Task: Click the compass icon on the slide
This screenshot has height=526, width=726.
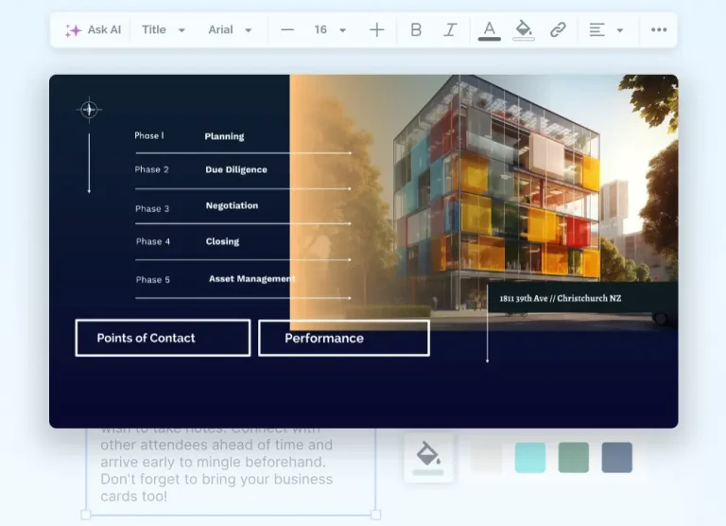Action: click(x=89, y=110)
